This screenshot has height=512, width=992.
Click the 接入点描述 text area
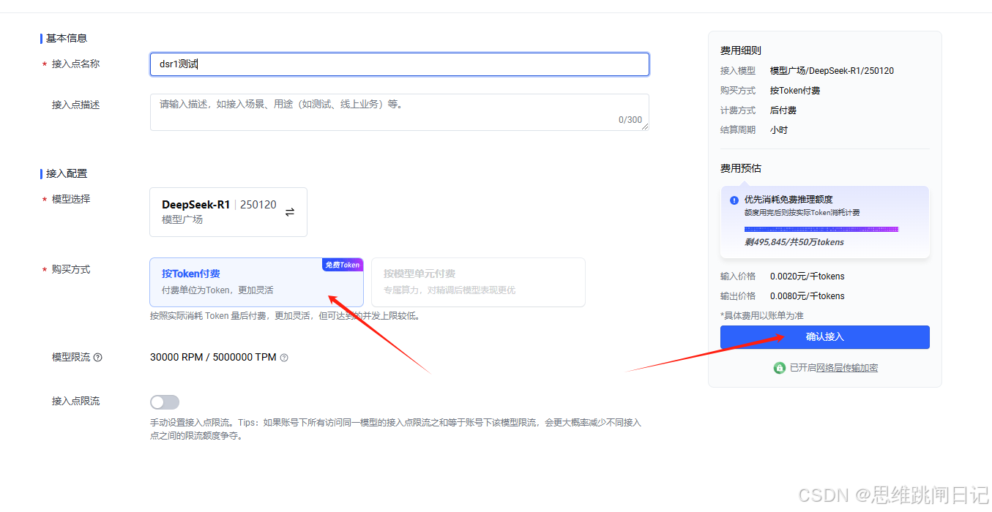coord(400,113)
